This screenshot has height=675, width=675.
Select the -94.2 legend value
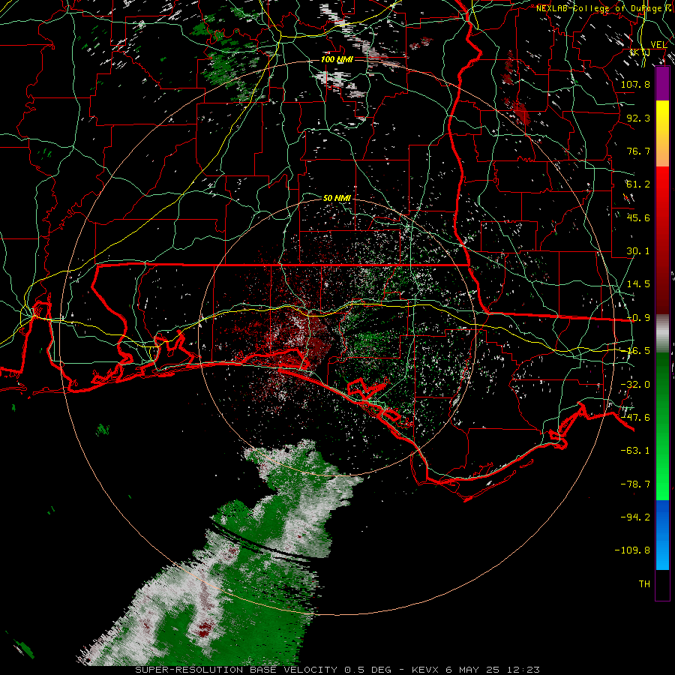635,517
